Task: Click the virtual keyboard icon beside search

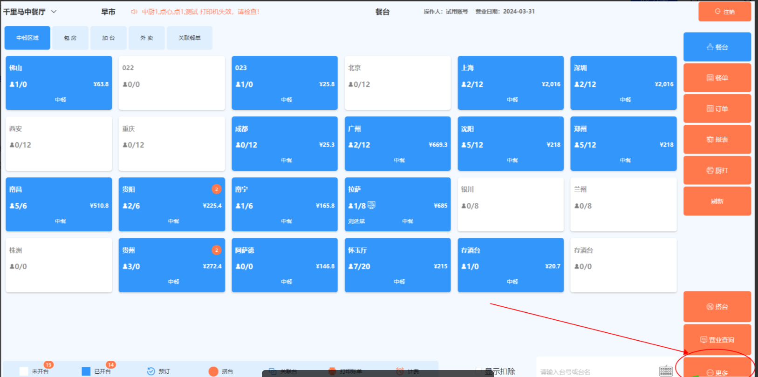Action: (666, 371)
